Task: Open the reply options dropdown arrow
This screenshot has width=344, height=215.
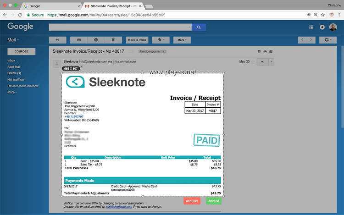Action: click(x=271, y=62)
